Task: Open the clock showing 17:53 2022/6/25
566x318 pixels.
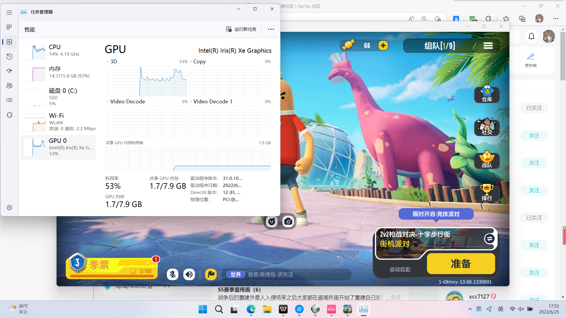Action: click(549, 309)
